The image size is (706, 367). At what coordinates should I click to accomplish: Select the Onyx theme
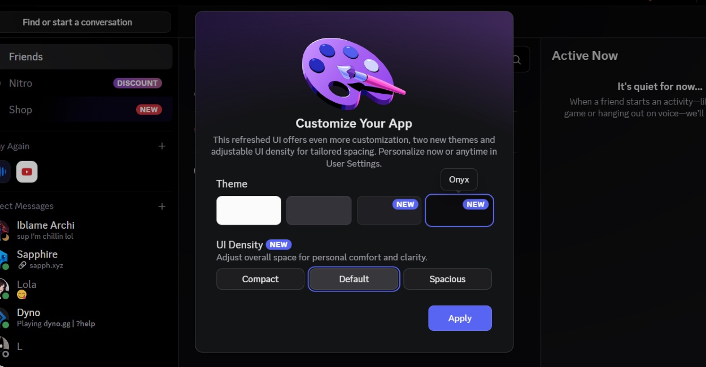pos(459,210)
